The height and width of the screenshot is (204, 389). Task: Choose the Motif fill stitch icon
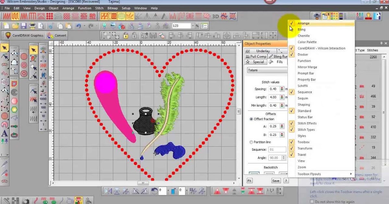pos(49,16)
